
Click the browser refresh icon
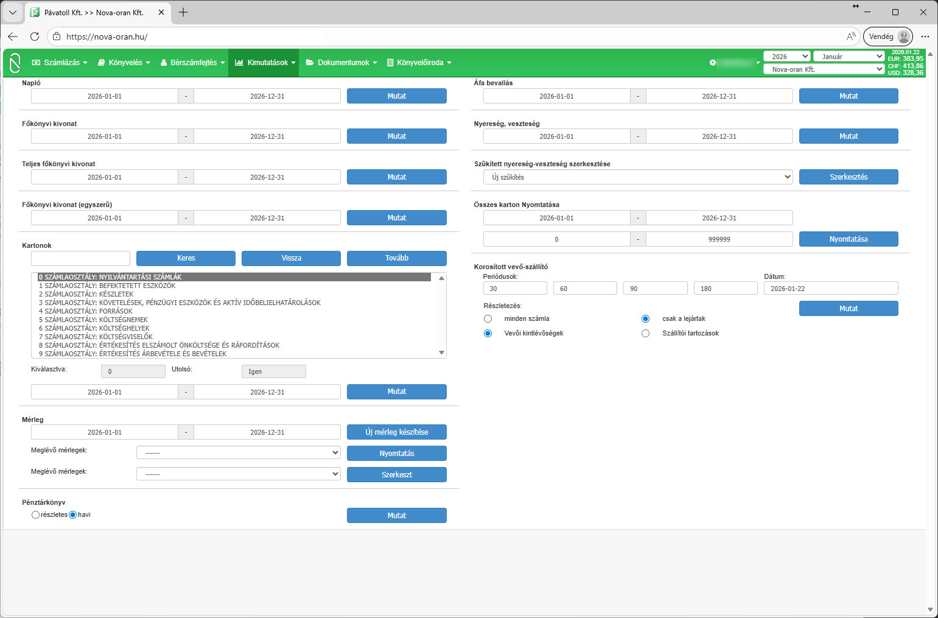point(35,37)
